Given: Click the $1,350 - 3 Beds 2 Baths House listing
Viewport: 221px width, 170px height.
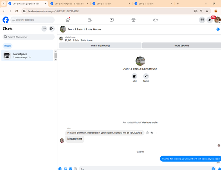Looking at the screenshot, I should tap(79, 40).
